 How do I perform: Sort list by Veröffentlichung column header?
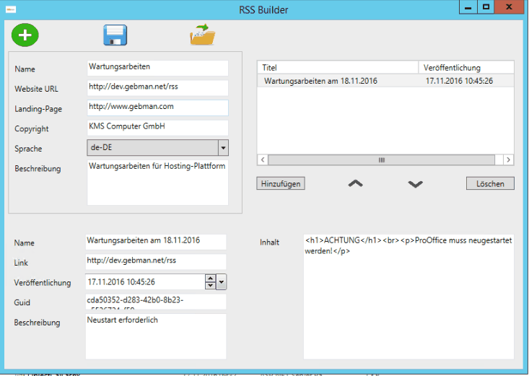click(465, 67)
